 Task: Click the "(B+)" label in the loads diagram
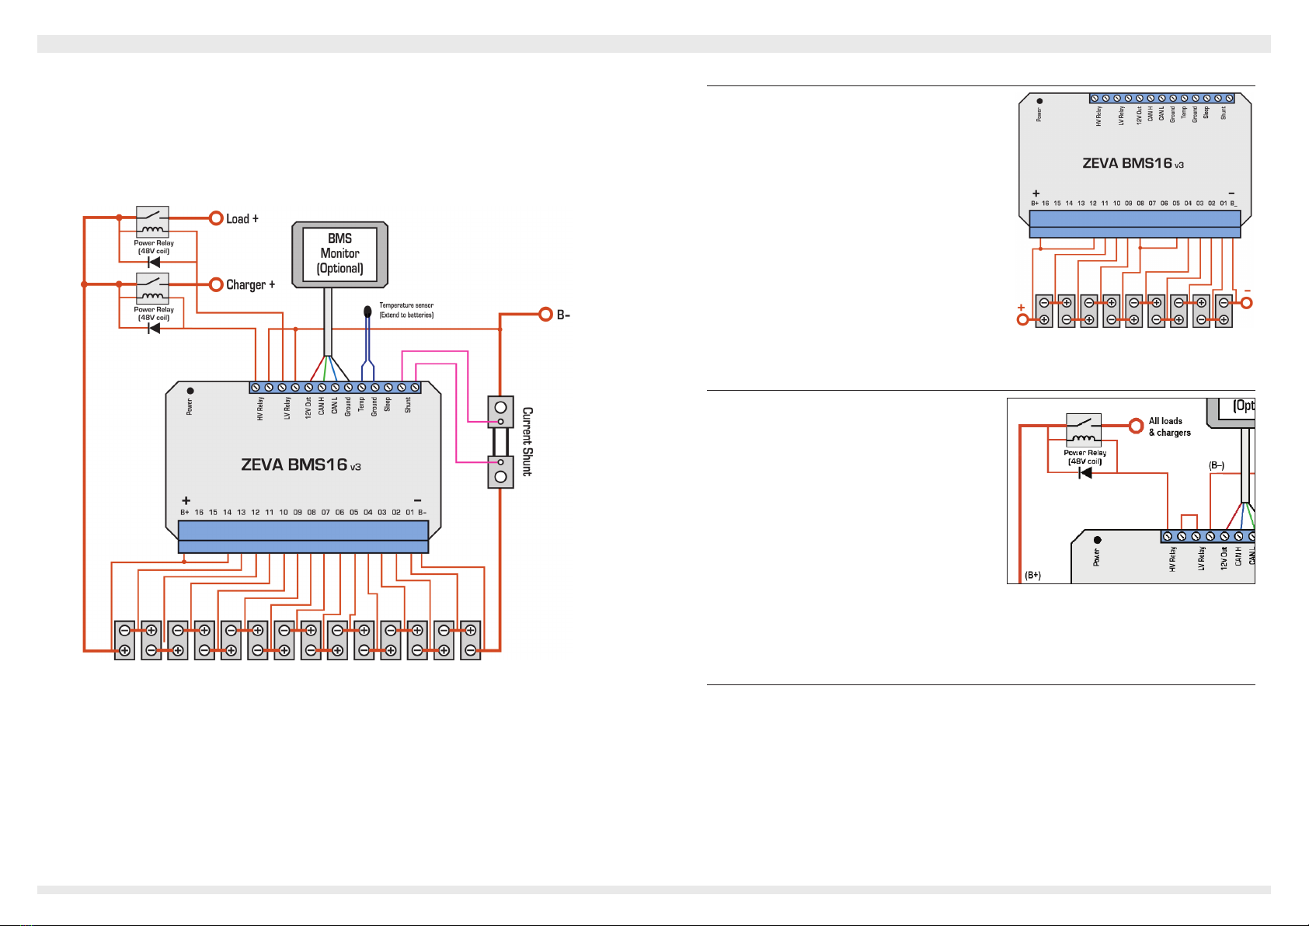point(1032,575)
